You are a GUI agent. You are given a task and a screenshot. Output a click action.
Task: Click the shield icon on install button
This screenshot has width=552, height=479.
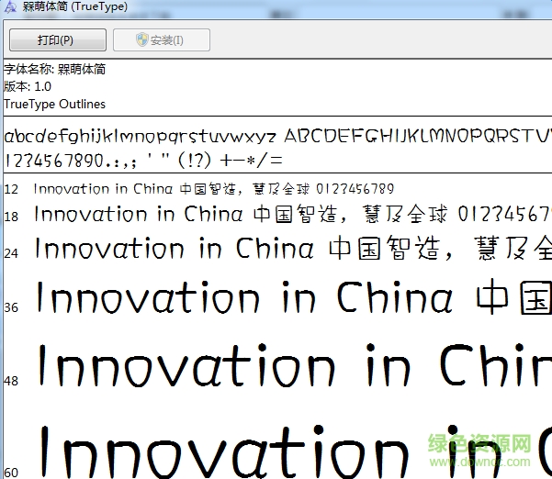(x=141, y=39)
